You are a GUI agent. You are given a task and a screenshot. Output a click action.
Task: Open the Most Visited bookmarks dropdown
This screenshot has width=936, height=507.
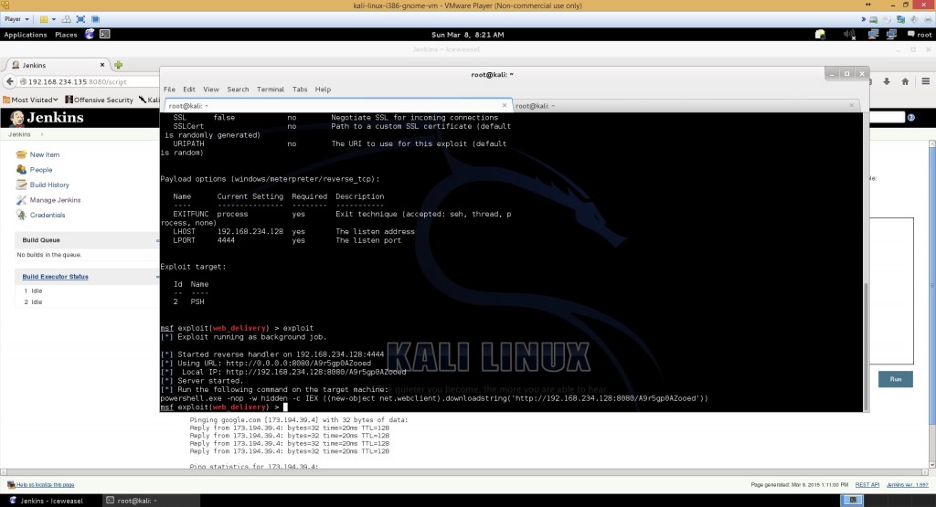click(x=30, y=100)
